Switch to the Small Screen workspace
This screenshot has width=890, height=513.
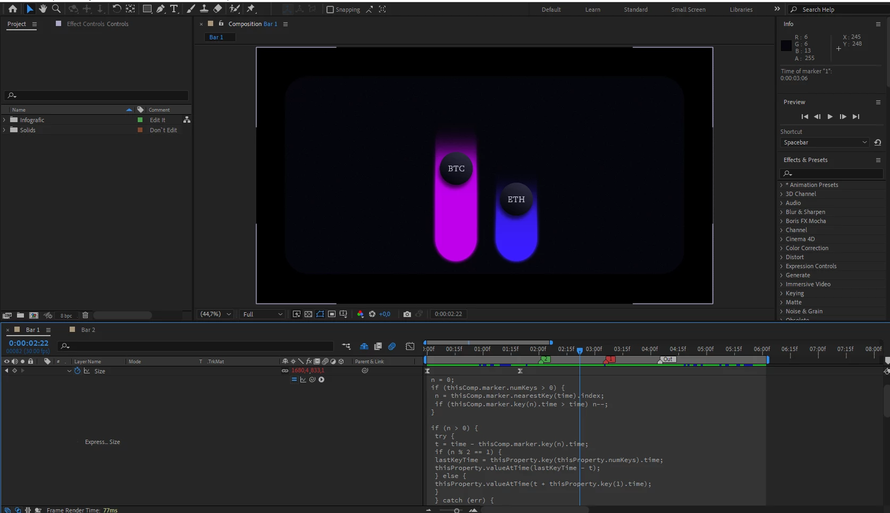point(689,10)
